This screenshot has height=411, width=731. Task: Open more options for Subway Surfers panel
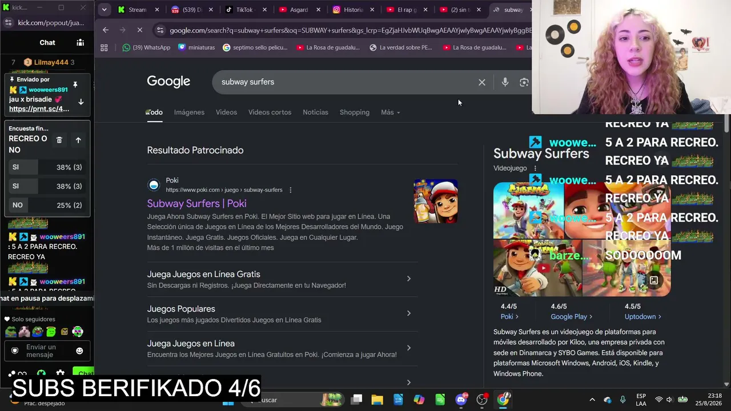[535, 168]
